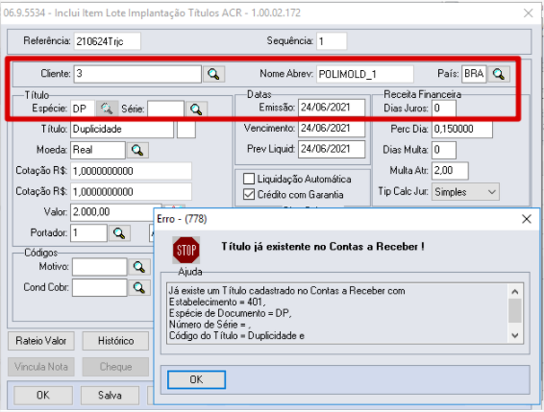The height and width of the screenshot is (412, 544).
Task: Uncheck Crédito com Garantia
Action: pyautogui.click(x=249, y=194)
